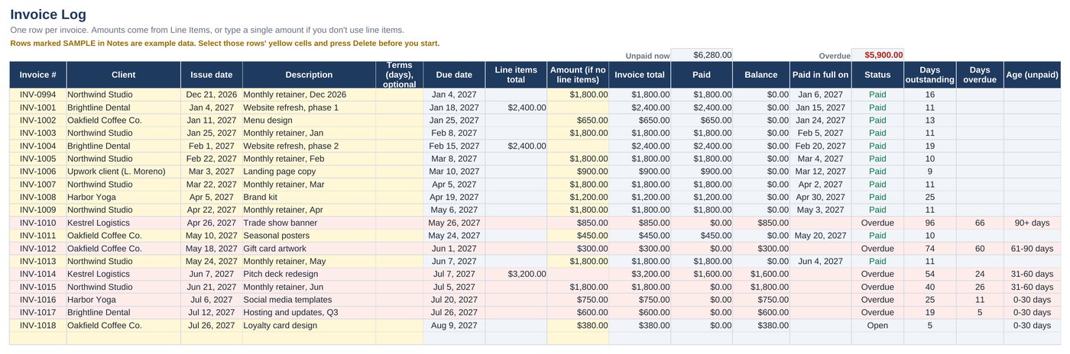This screenshot has height=354, width=1070.
Task: Select the Client column header
Action: [x=123, y=75]
